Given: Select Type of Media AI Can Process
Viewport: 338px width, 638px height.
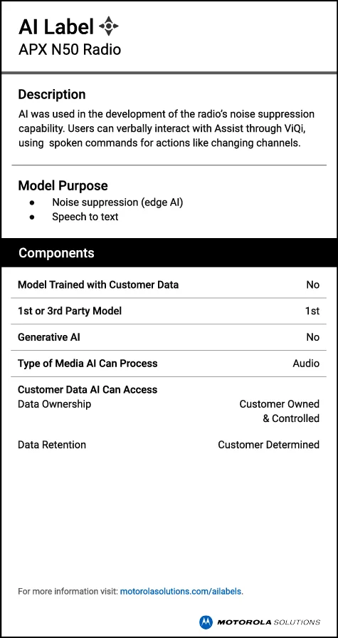Looking at the screenshot, I should coord(88,364).
